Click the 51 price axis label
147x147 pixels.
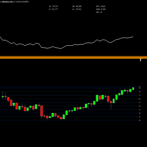140,110
